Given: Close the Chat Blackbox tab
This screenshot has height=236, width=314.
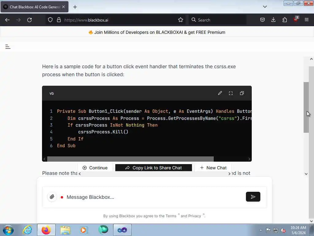Looking at the screenshot, I should pyautogui.click(x=63, y=7).
